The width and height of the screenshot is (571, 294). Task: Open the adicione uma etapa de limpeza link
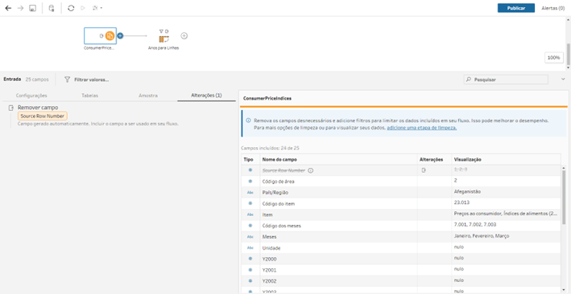coord(422,128)
